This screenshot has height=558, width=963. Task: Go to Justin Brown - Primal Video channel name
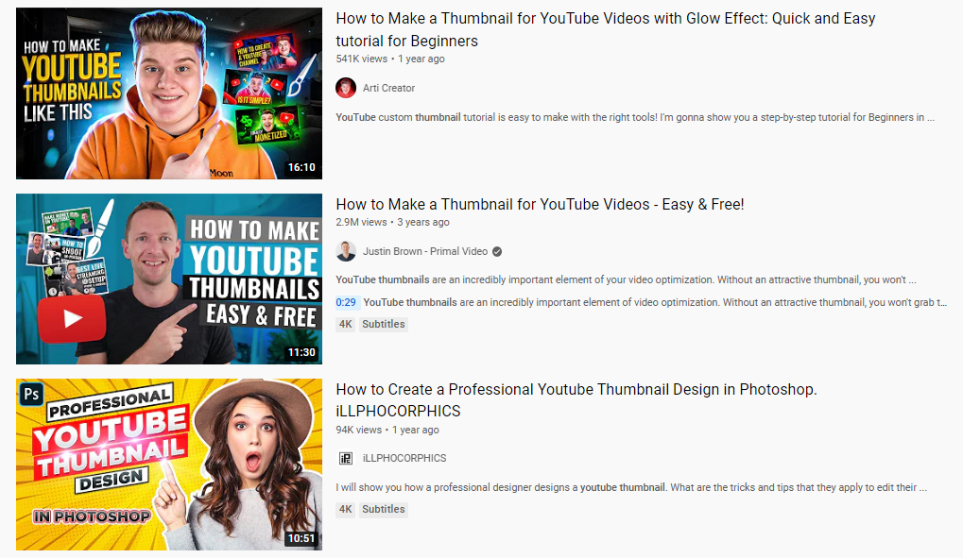(425, 251)
